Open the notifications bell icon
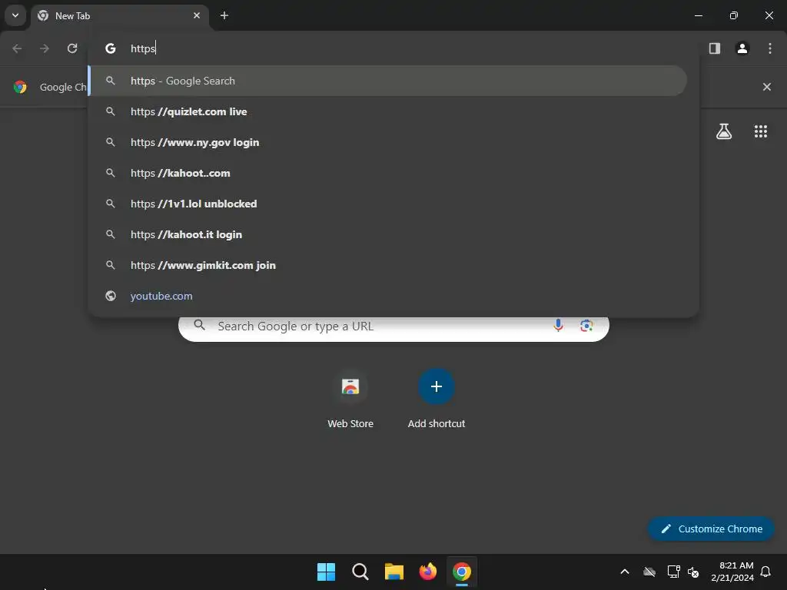787x590 pixels. tap(765, 572)
